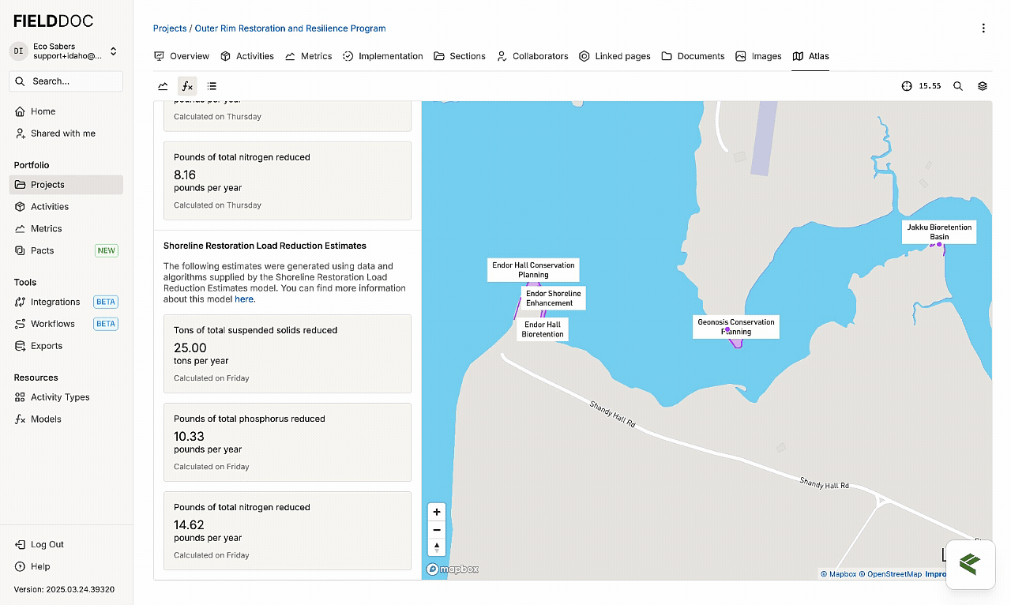Select the fx models icon in Atlas toolbar
The height and width of the screenshot is (605, 1011).
click(x=187, y=86)
